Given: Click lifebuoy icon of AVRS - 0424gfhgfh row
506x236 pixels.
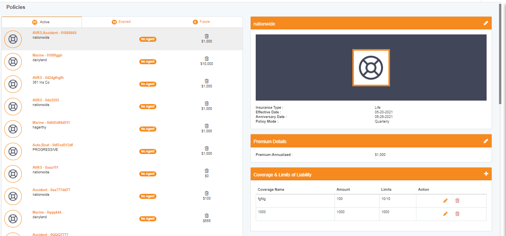Looking at the screenshot, I should tap(13, 84).
